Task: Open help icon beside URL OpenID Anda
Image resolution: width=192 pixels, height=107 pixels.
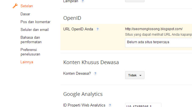Action: point(98,29)
